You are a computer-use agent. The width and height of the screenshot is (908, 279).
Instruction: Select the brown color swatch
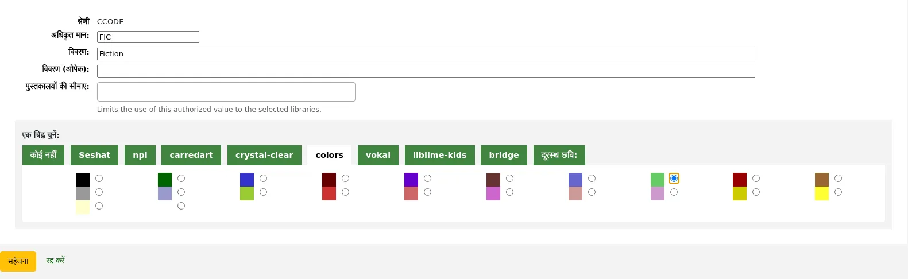[822, 180]
